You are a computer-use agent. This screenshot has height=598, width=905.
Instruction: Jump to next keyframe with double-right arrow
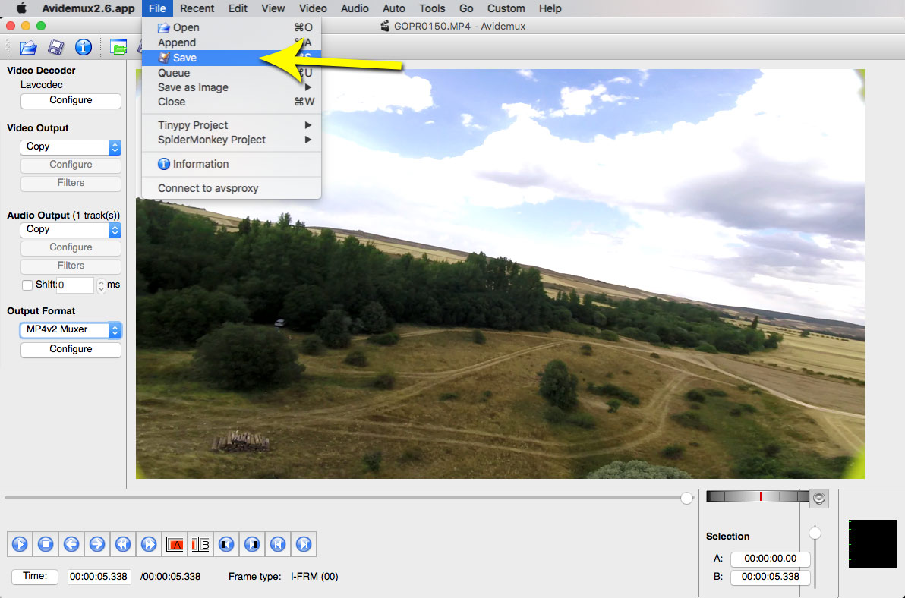[x=149, y=544]
